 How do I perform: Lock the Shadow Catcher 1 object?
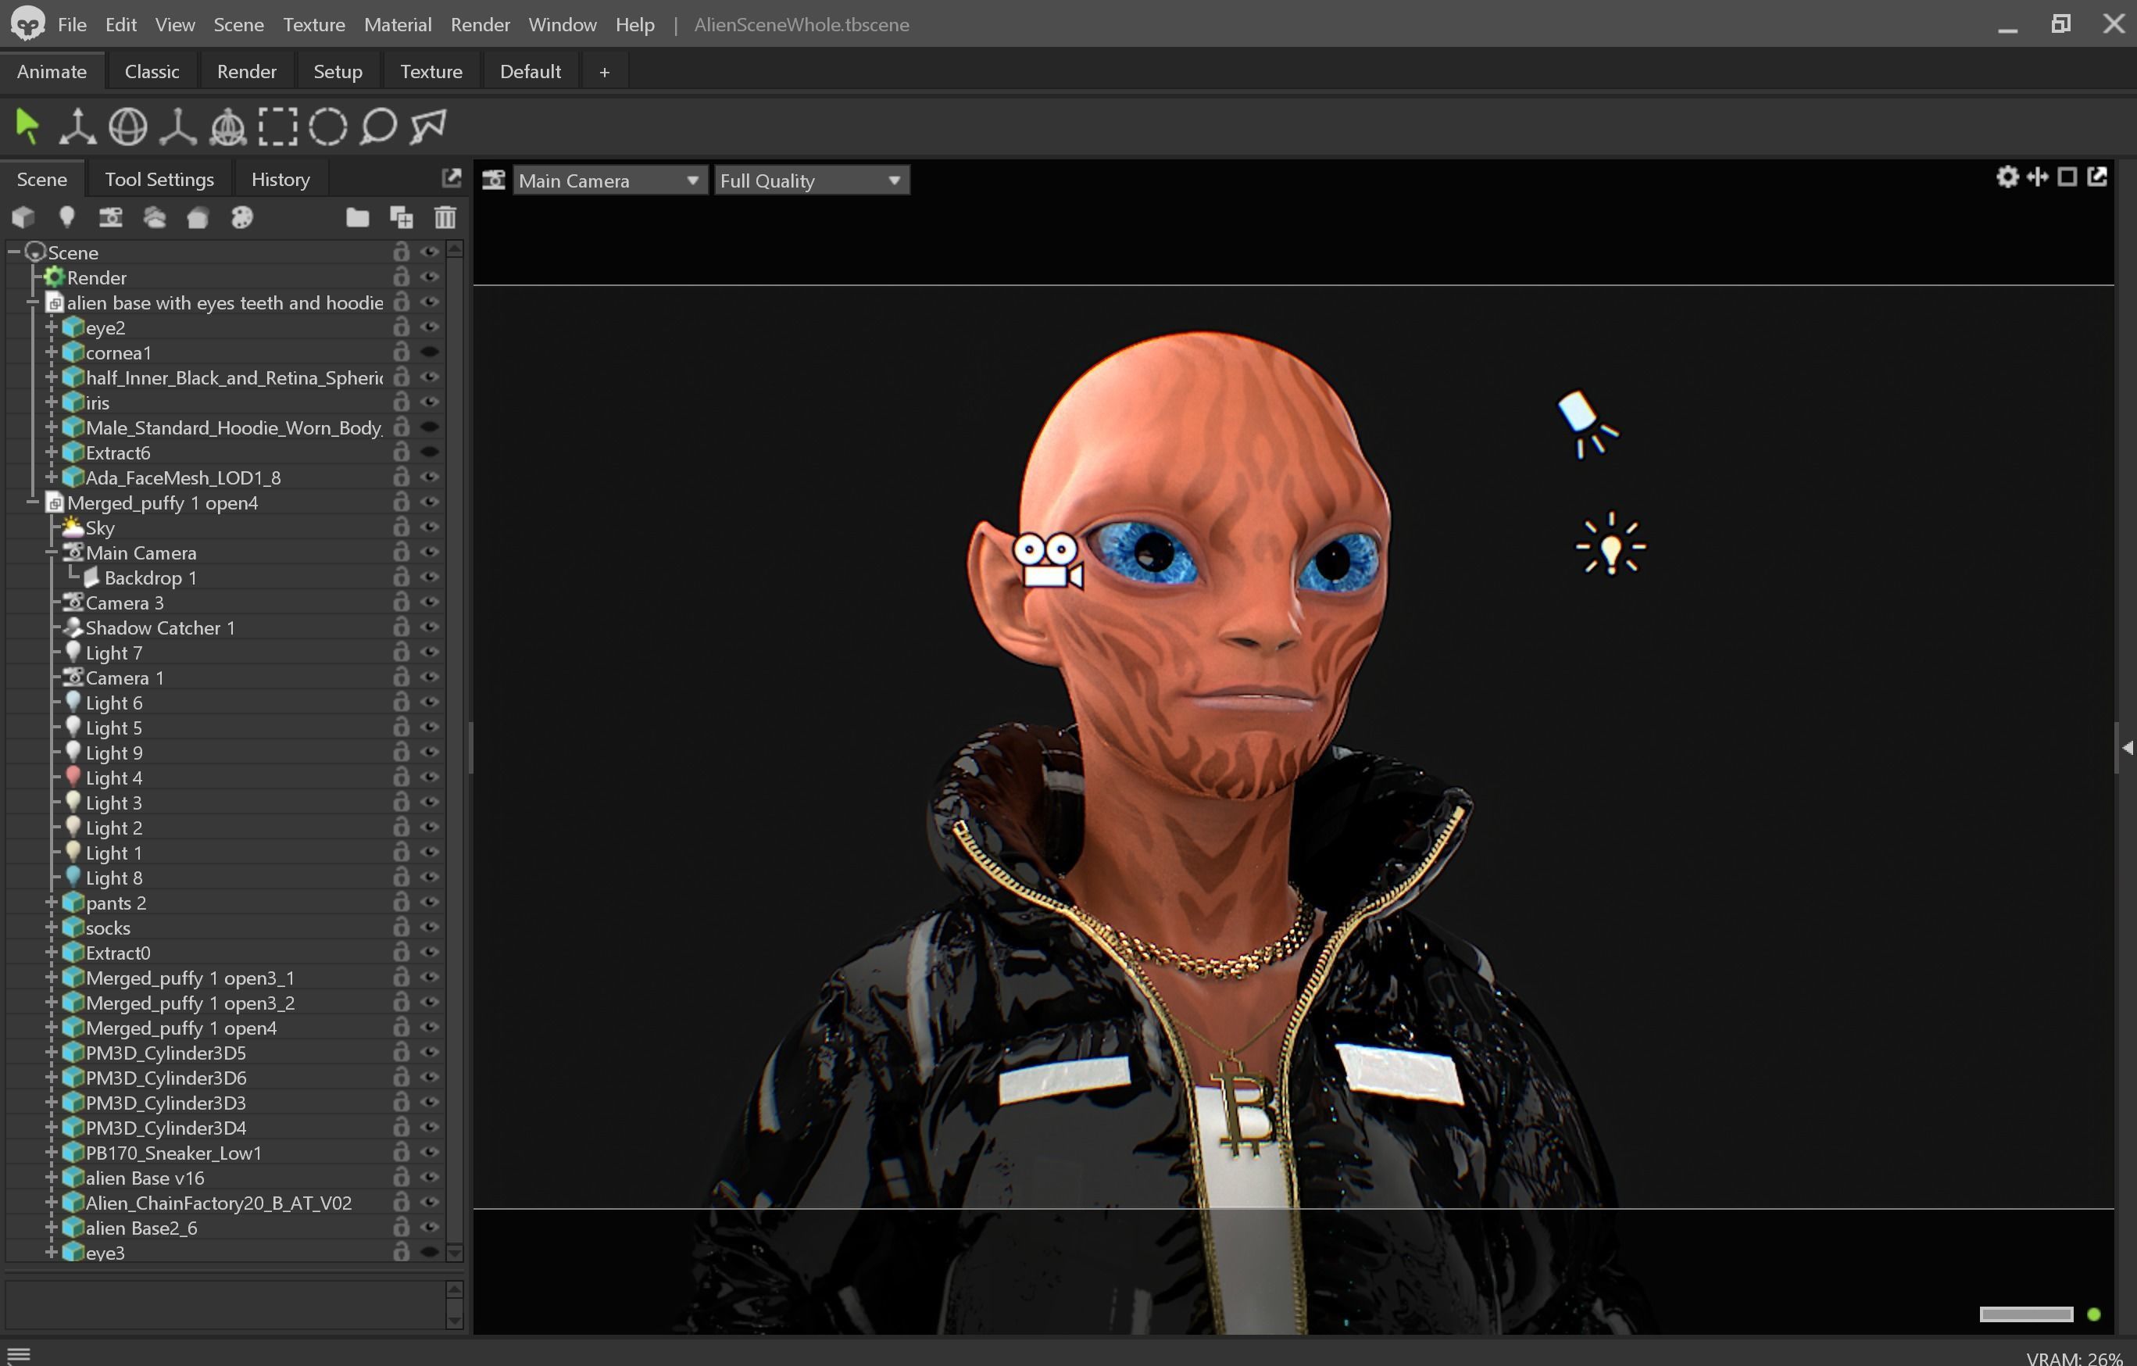click(401, 627)
